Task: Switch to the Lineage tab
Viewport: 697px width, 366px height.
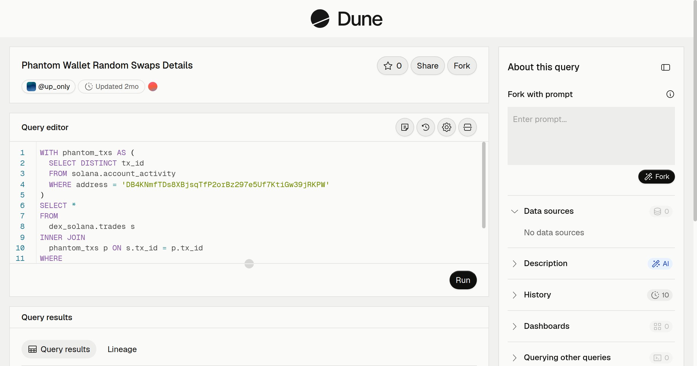Action: [x=122, y=349]
